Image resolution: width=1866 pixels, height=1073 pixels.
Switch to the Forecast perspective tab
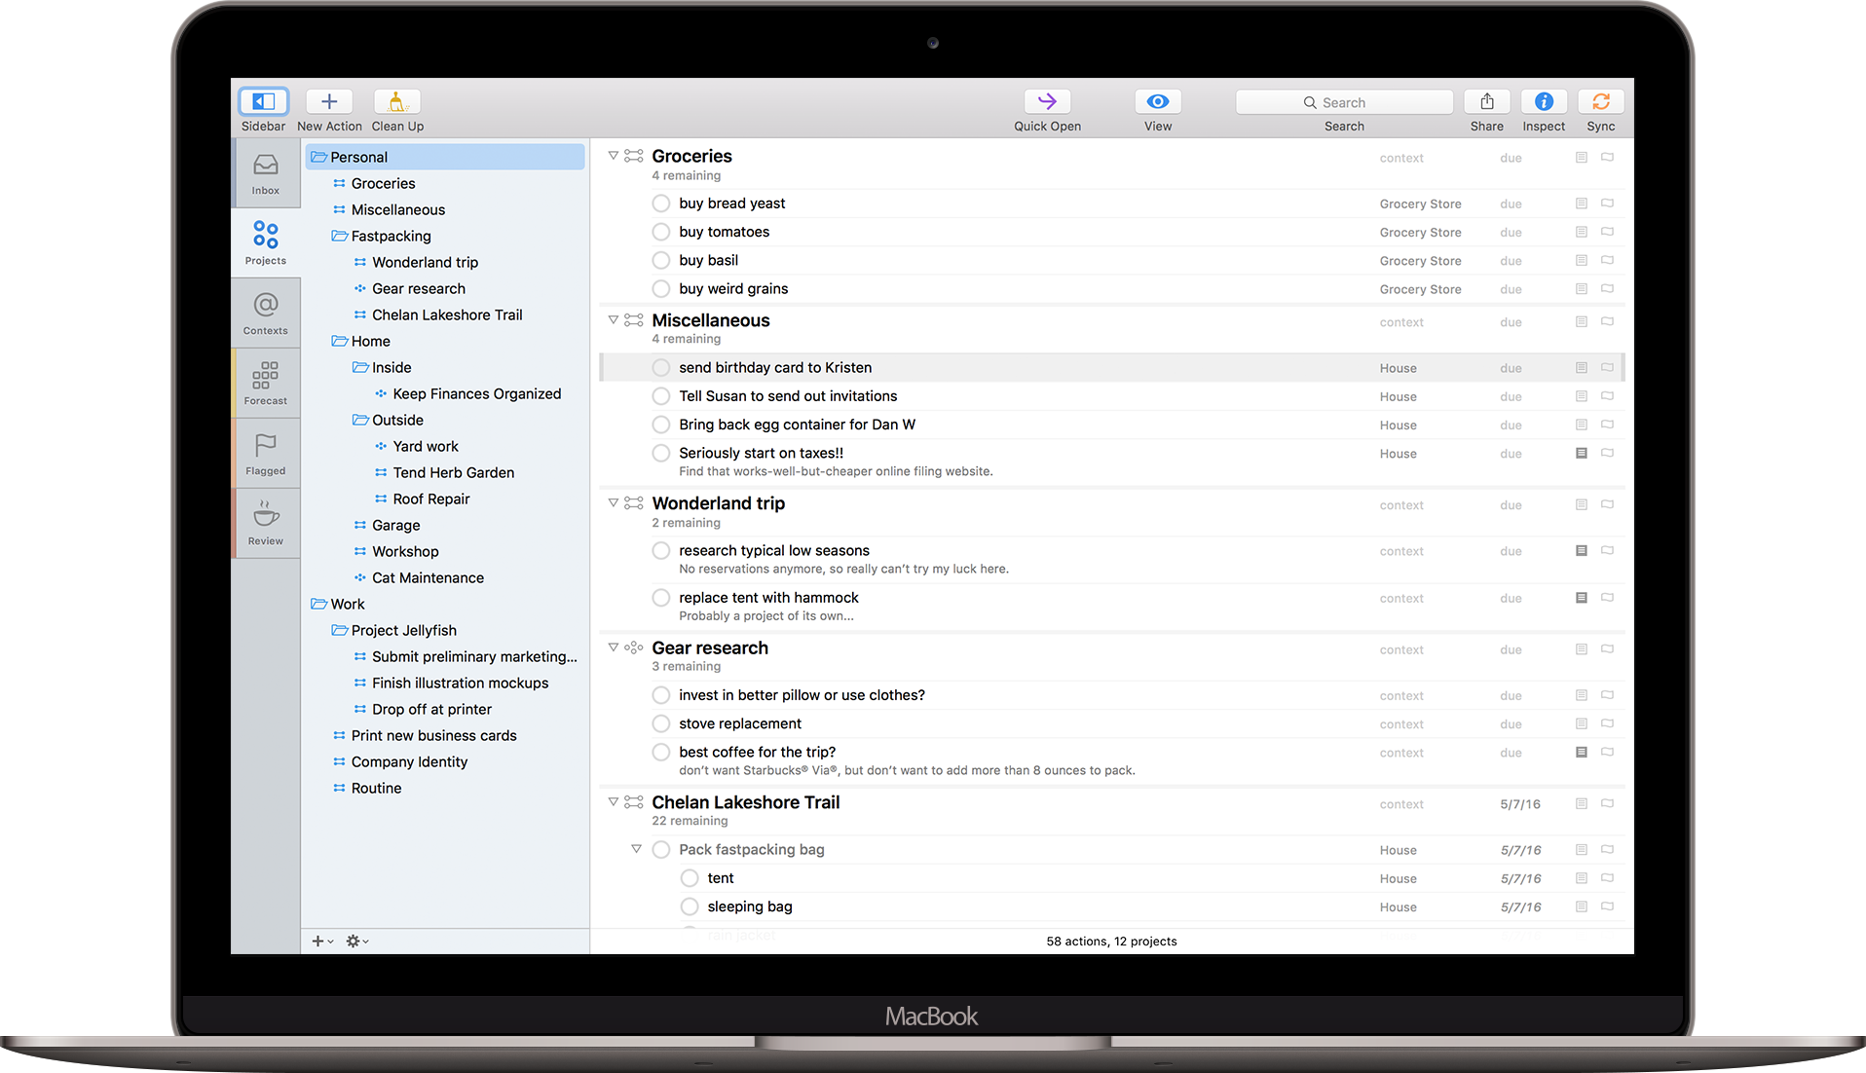[x=266, y=383]
